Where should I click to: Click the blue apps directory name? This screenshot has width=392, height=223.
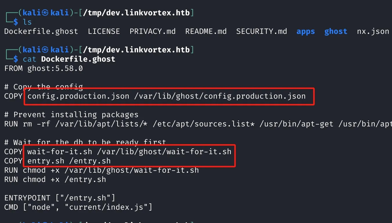(306, 32)
